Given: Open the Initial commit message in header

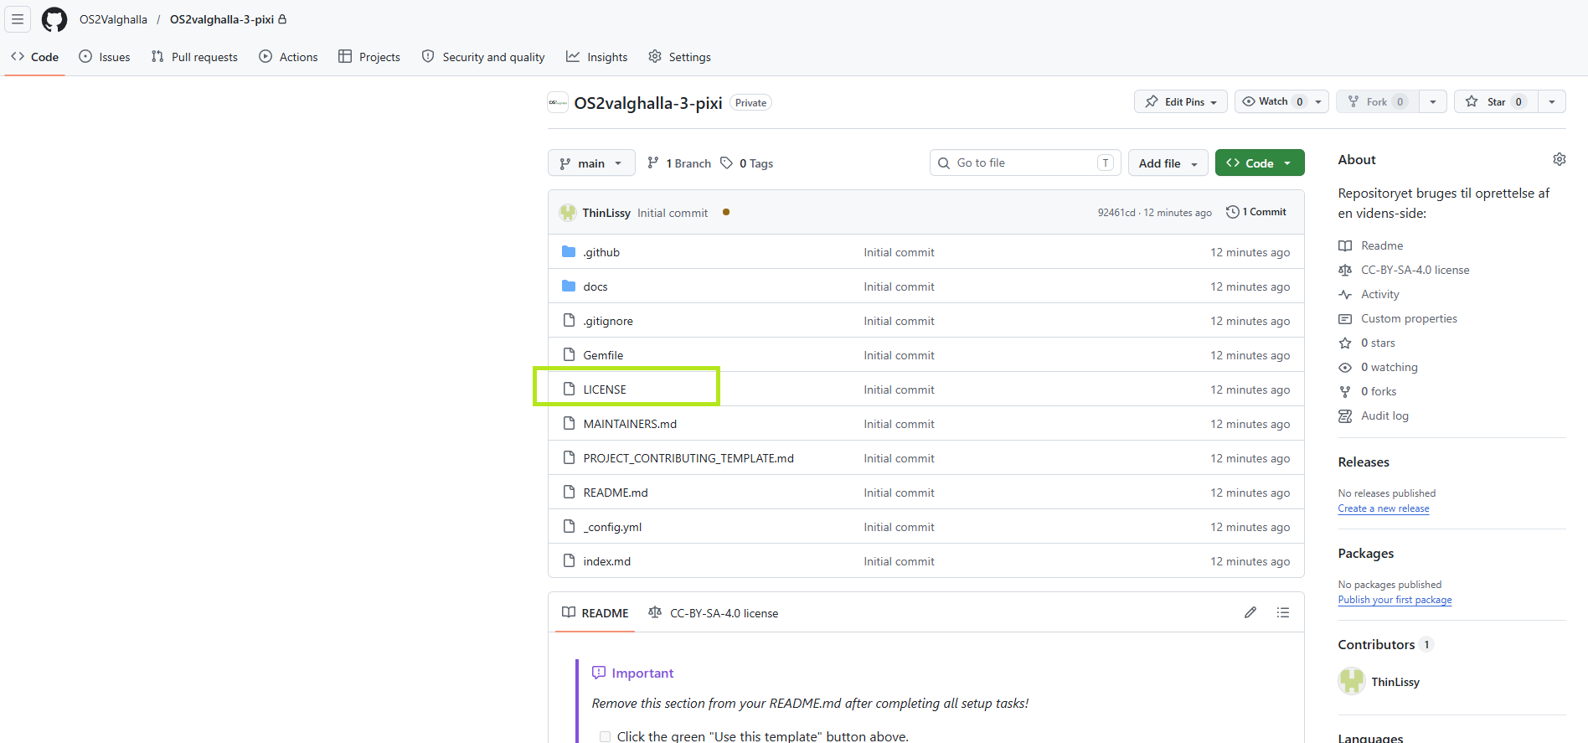Looking at the screenshot, I should (x=673, y=213).
